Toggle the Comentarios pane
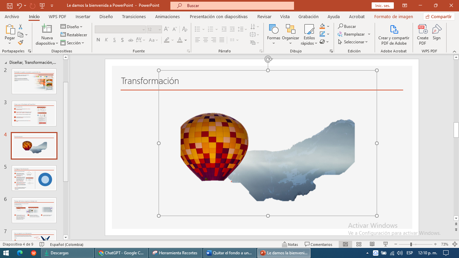459x258 pixels. [318, 244]
